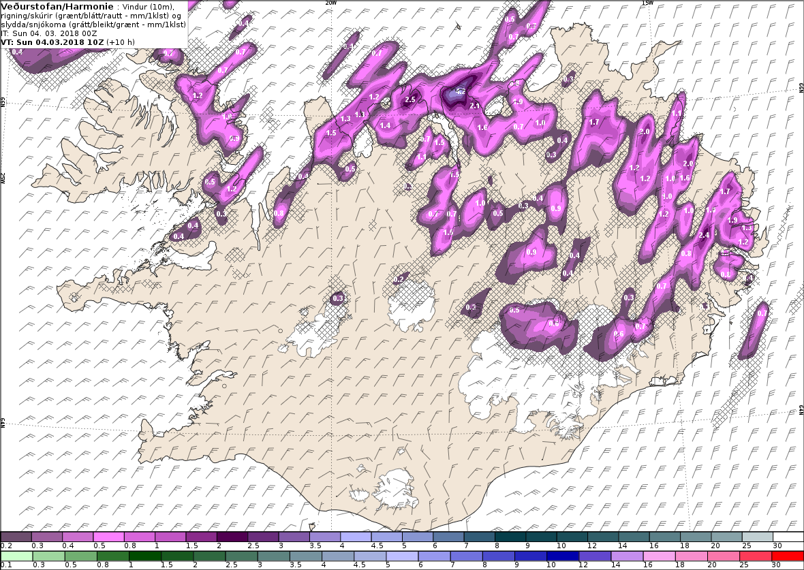Click the '1.9' snowfall value on map
Screen dimensions: 804x570
click(x=732, y=220)
